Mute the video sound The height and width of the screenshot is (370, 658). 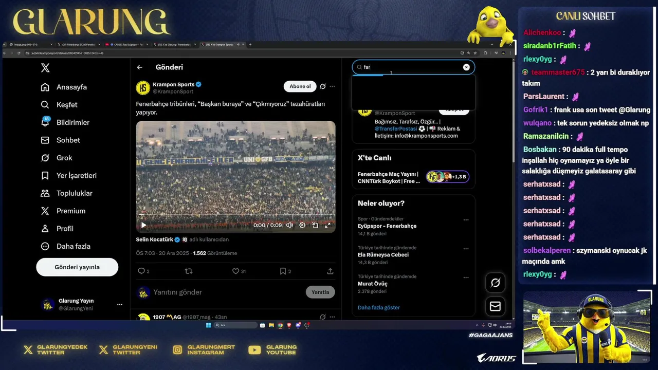[x=289, y=225]
